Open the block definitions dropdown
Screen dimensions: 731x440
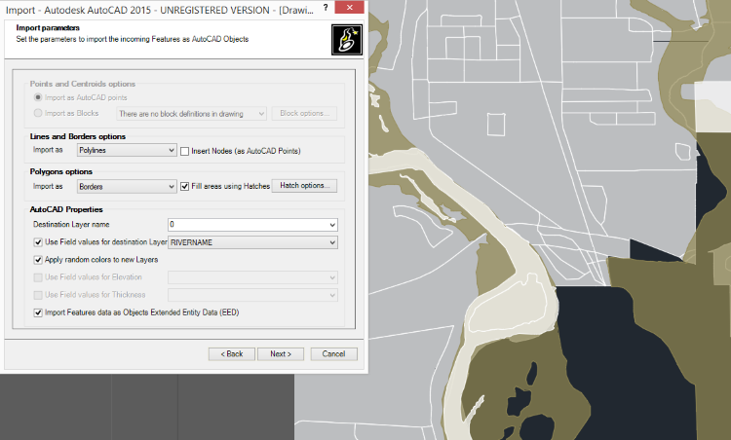pos(191,114)
